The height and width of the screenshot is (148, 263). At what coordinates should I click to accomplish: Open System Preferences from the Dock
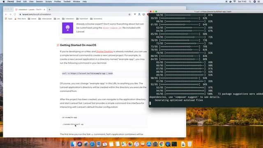[155, 144]
